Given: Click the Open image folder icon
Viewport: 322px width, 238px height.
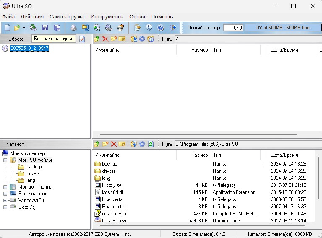Looking at the screenshot, I should (x=17, y=28).
